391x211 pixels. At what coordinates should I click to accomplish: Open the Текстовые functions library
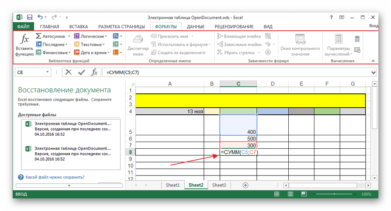(89, 44)
